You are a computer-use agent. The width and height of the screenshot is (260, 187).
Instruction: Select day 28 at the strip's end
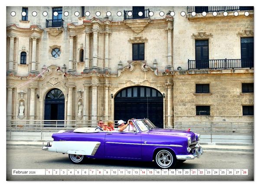coord(245,172)
